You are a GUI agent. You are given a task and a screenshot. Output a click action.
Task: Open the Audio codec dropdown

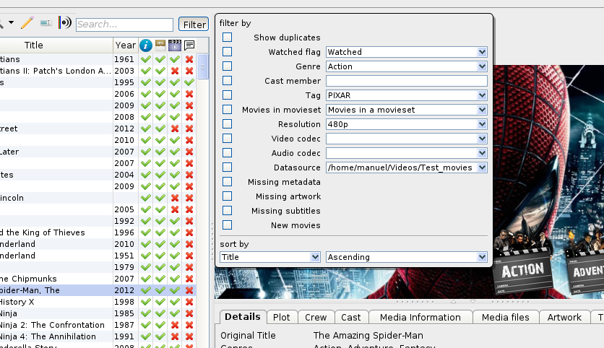406,153
